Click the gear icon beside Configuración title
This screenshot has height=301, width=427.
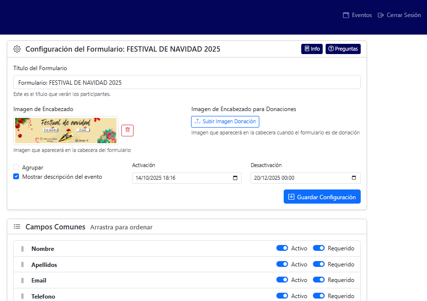pyautogui.click(x=17, y=49)
